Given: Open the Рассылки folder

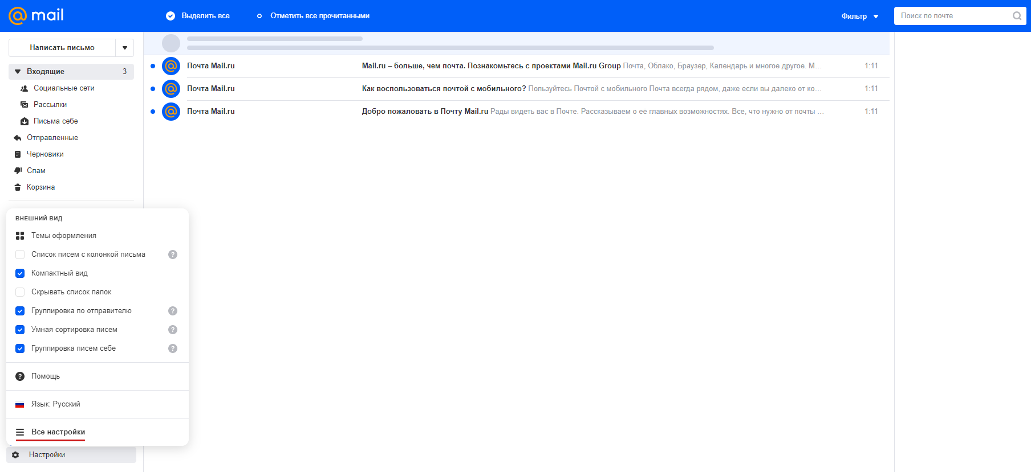Looking at the screenshot, I should [71, 105].
